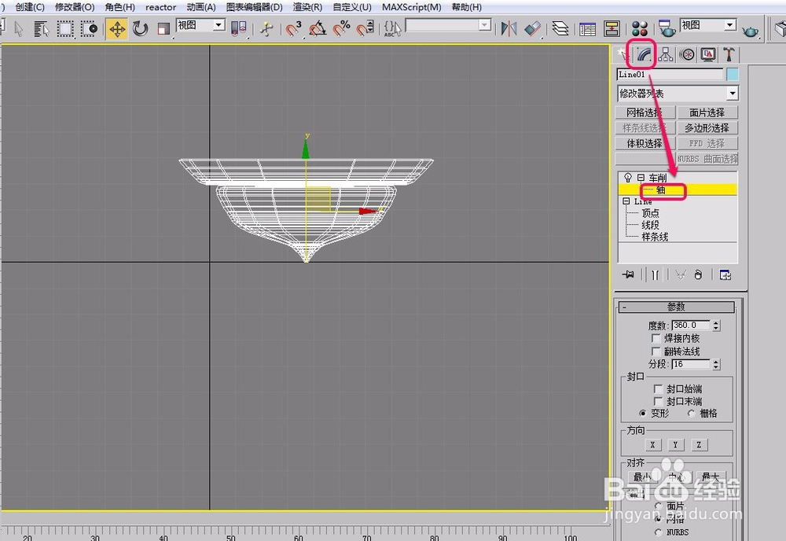Activate the Select and Rotate tool
786x541 pixels.
(141, 29)
